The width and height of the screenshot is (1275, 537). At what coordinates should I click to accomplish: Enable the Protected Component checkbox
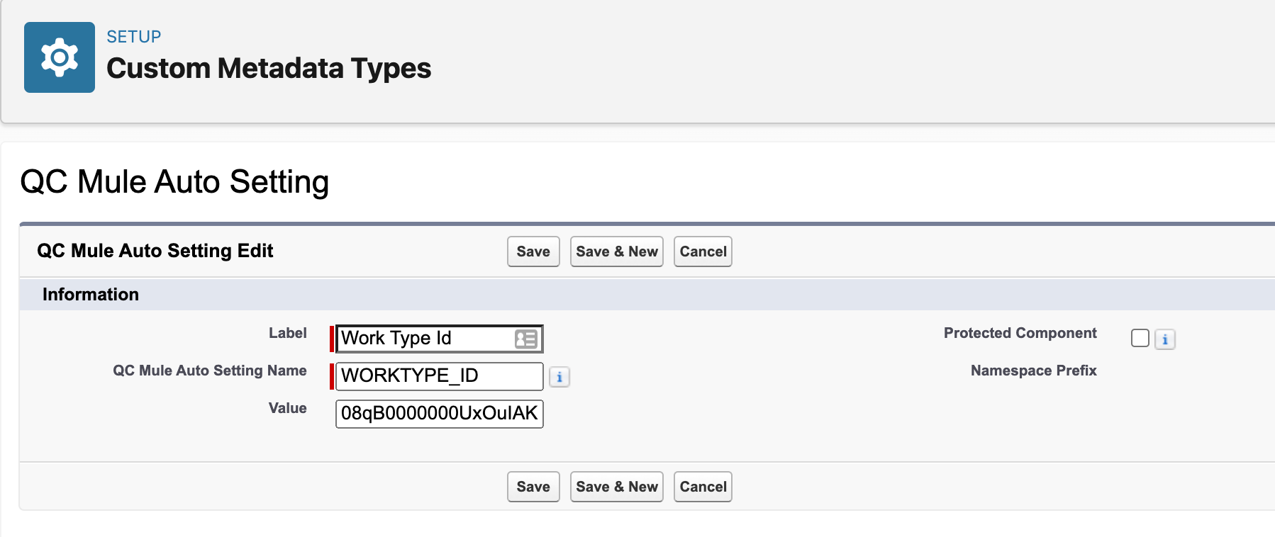[x=1140, y=338]
